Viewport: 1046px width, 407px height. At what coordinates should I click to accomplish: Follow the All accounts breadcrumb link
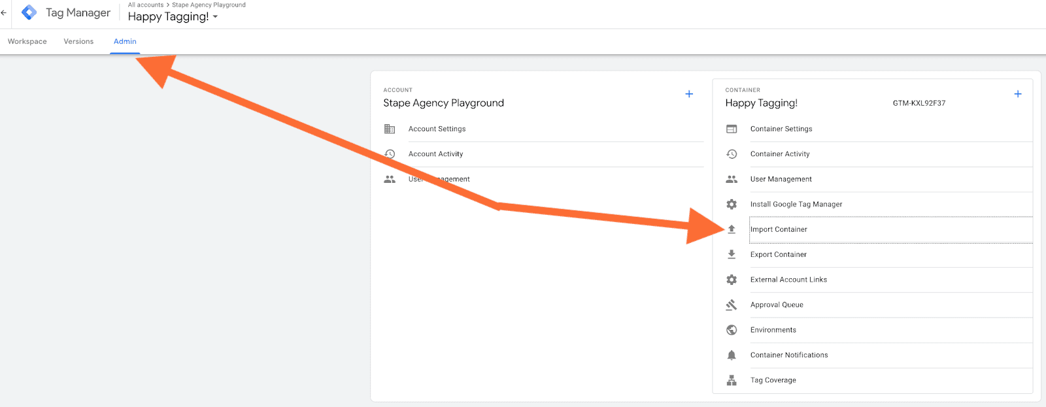pos(146,5)
